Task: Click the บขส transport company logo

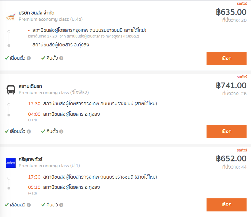Action: pos(11,17)
